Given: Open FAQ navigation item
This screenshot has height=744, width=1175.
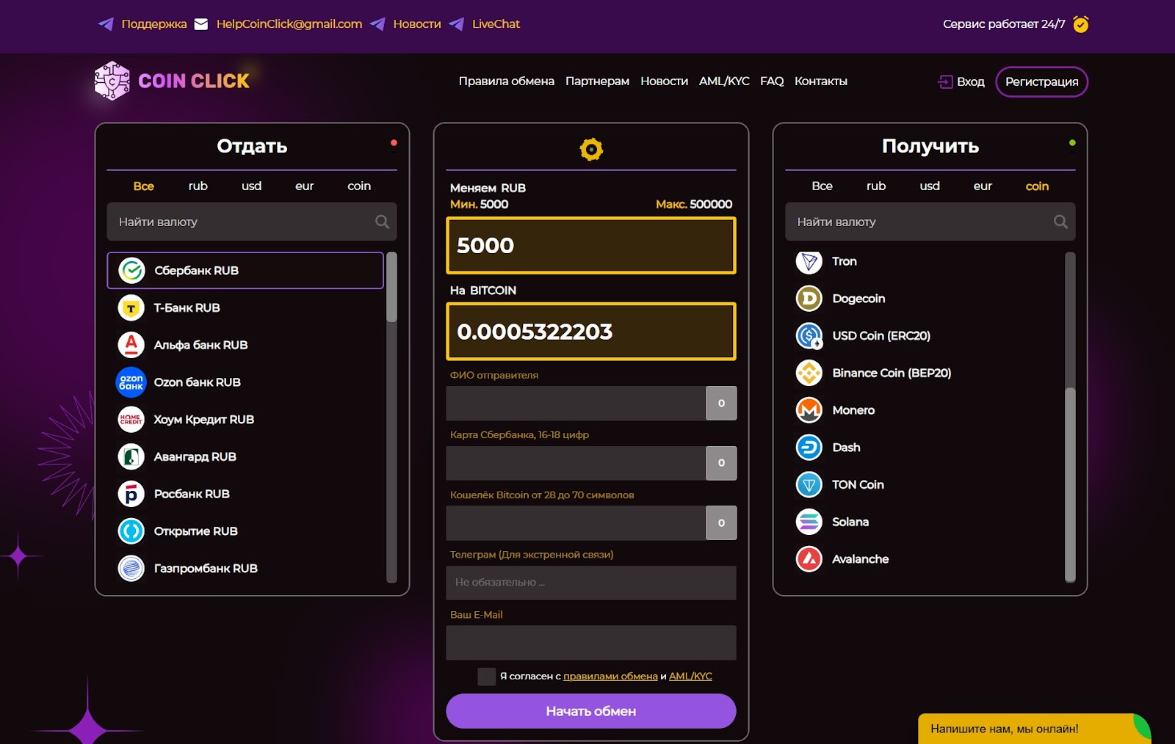Looking at the screenshot, I should pos(772,81).
